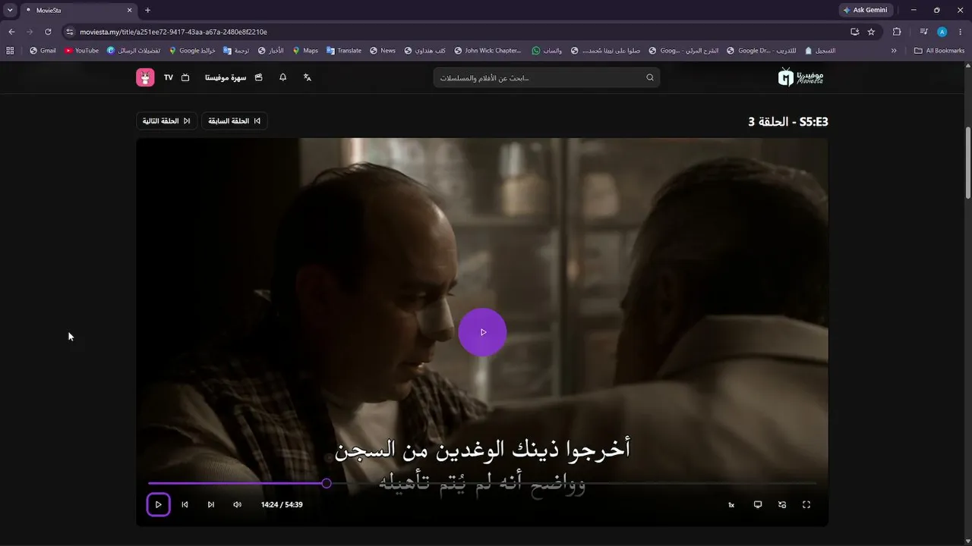Go to the previous episode (الحلقة السابقة)

234,121
